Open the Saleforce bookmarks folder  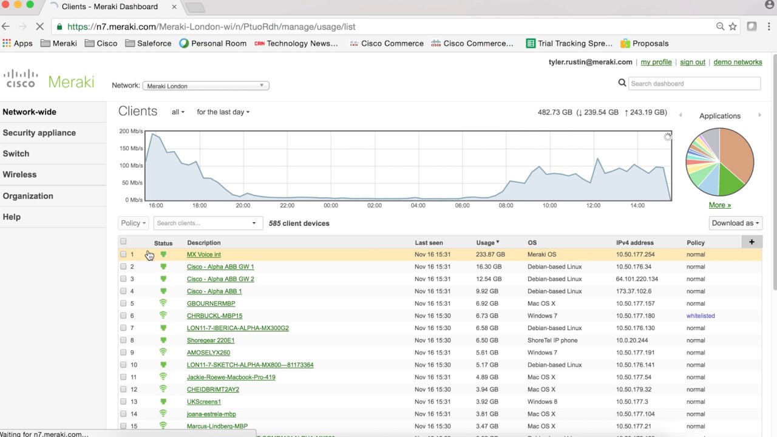pos(148,43)
